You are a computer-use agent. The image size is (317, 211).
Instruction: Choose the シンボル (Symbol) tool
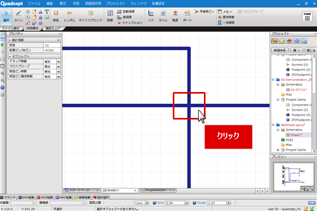[x=70, y=16]
